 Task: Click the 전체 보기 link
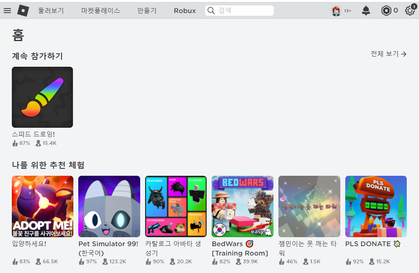click(x=388, y=54)
